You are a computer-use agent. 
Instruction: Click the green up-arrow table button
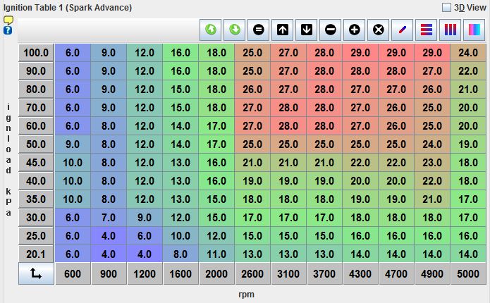pos(211,30)
